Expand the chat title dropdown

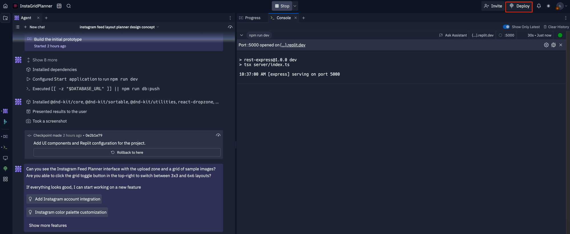pyautogui.click(x=119, y=27)
